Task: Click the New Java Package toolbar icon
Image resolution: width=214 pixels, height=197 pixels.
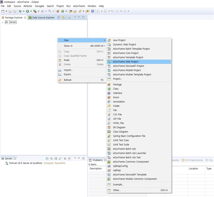Action: tap(58, 11)
